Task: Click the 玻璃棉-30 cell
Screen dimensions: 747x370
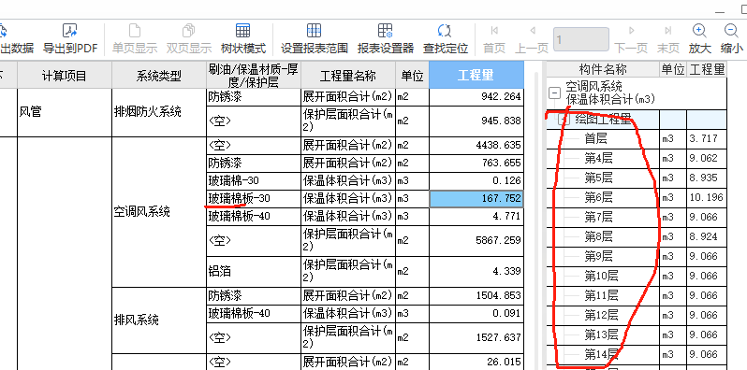Action: click(254, 180)
